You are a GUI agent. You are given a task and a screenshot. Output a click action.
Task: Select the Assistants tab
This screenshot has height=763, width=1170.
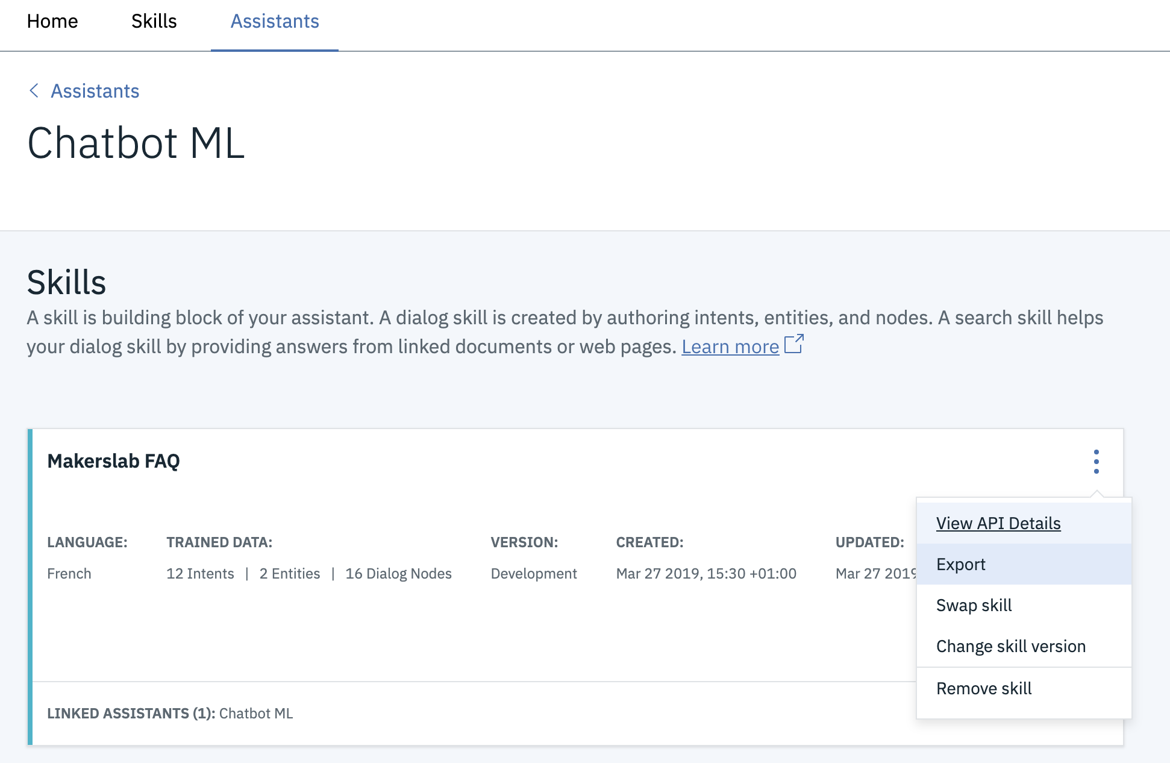coord(275,22)
